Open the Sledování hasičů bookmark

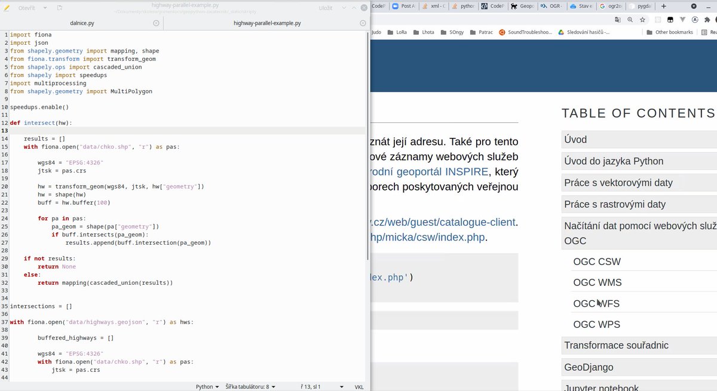pyautogui.click(x=584, y=32)
